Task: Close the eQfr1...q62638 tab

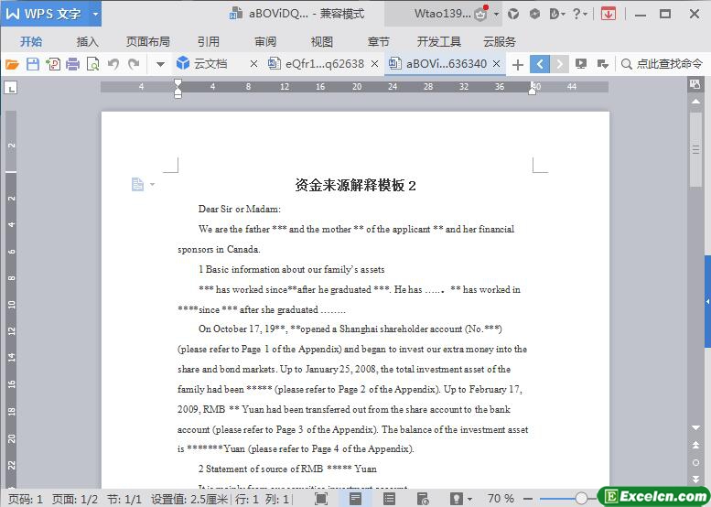Action: 374,64
